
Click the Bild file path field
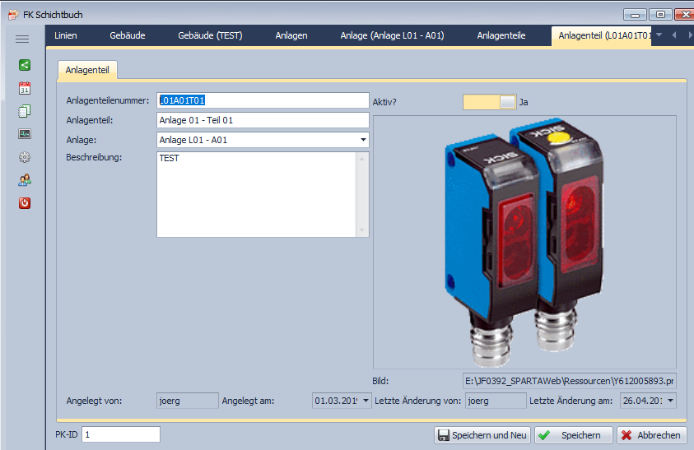click(x=570, y=381)
